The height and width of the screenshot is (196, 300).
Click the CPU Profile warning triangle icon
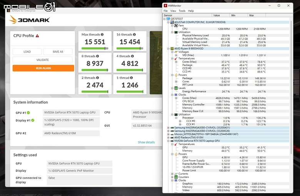pyautogui.click(x=37, y=36)
